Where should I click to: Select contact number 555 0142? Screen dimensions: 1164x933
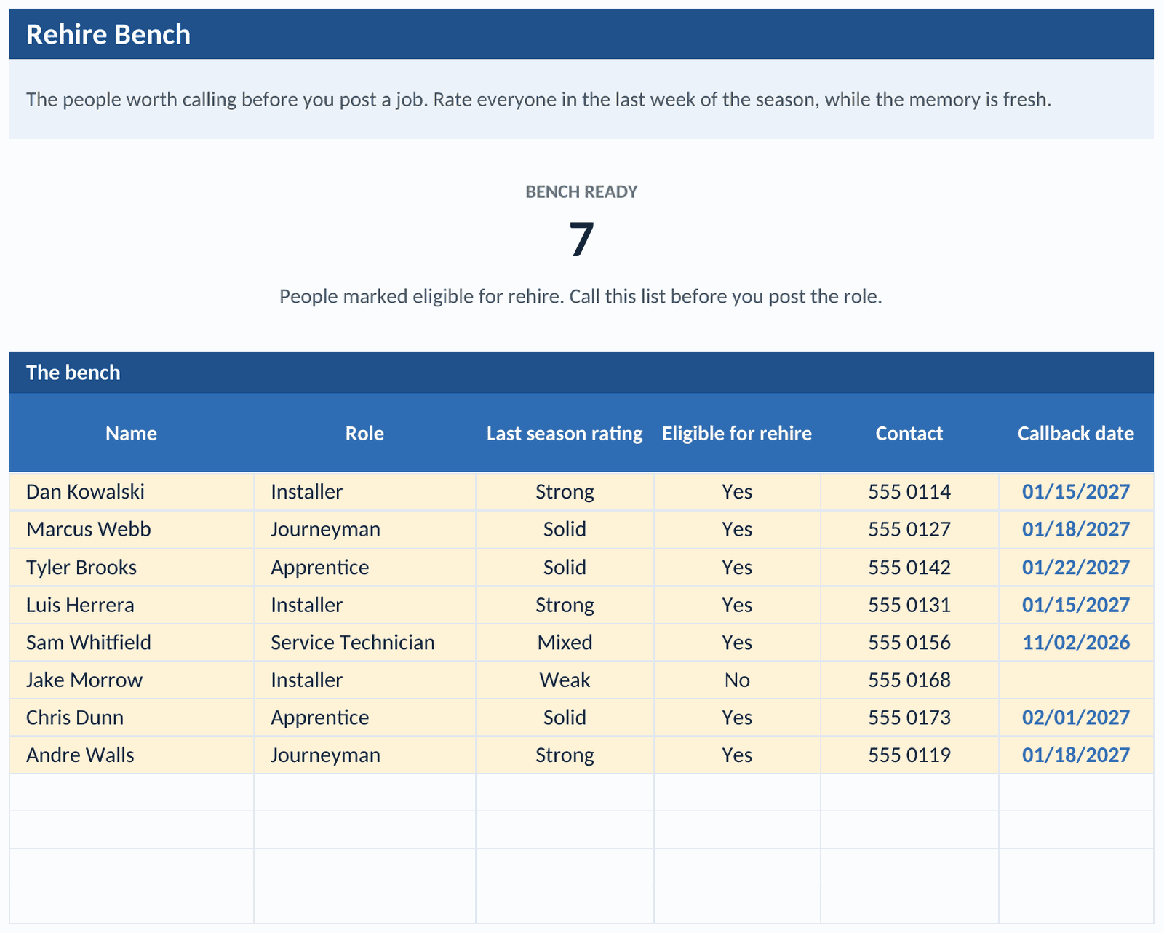(x=909, y=567)
